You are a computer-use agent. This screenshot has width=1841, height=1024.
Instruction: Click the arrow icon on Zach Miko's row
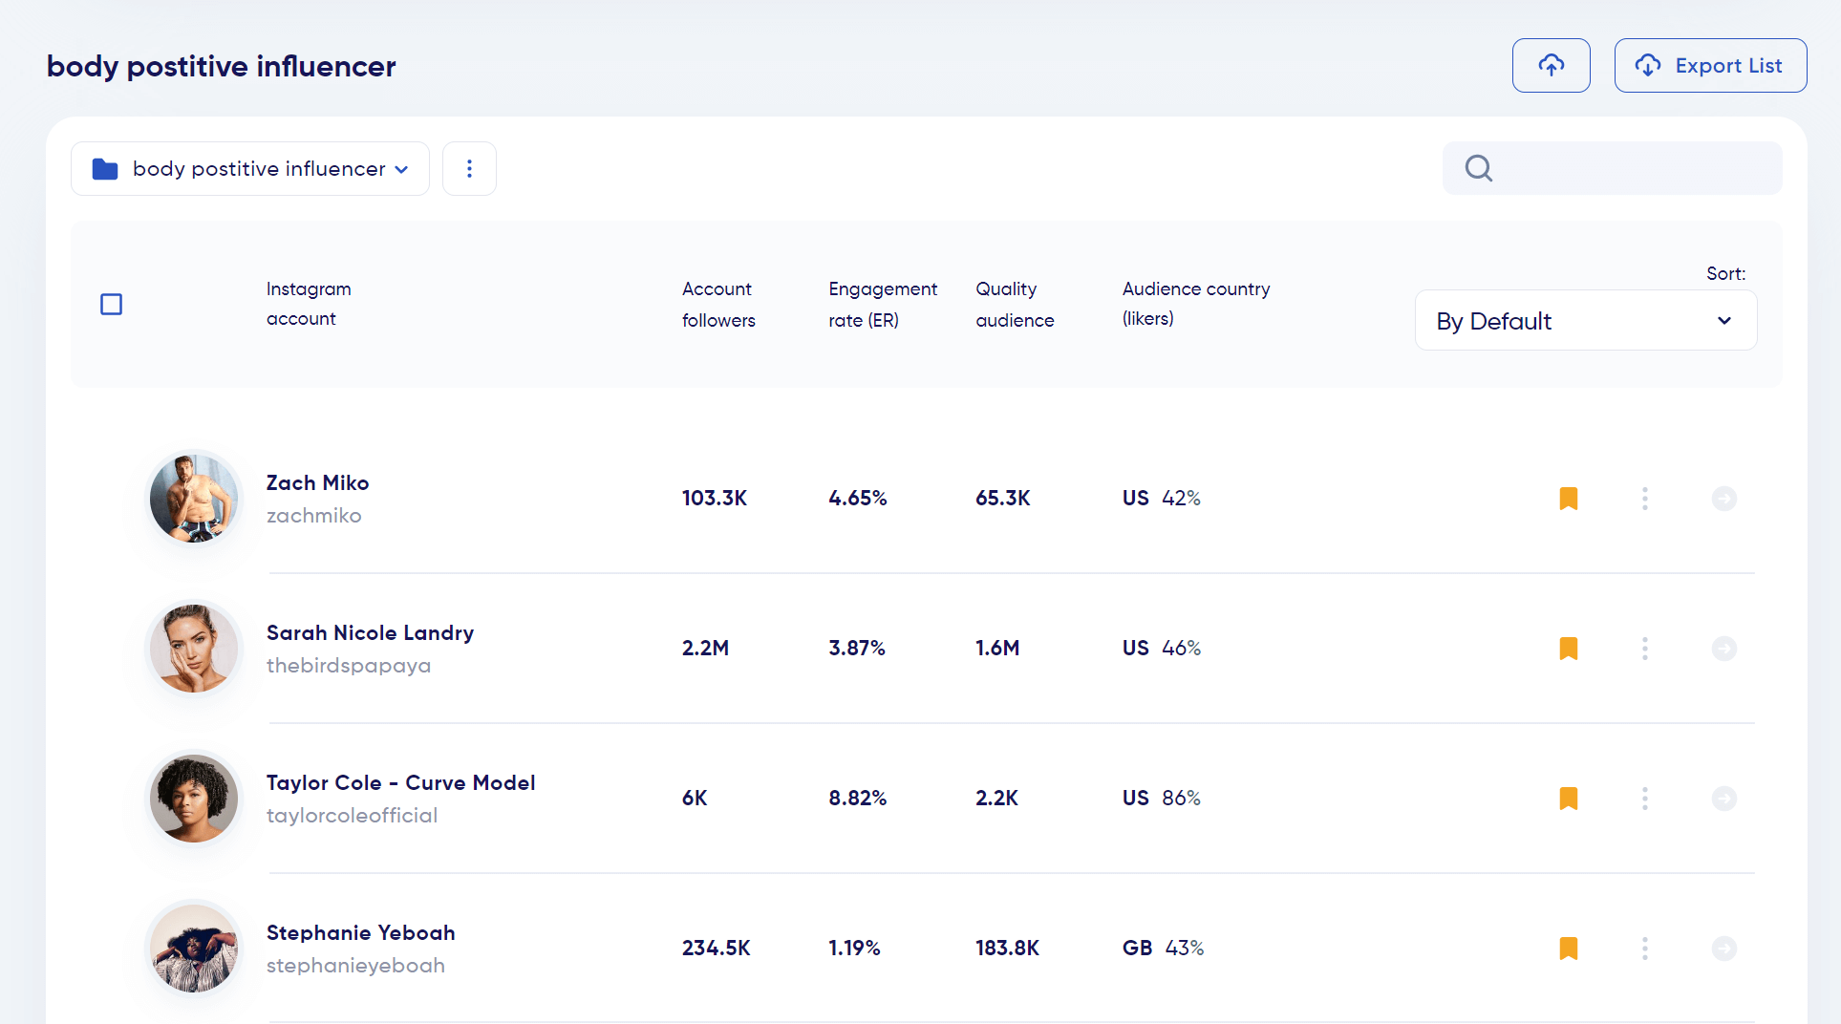pos(1723,498)
